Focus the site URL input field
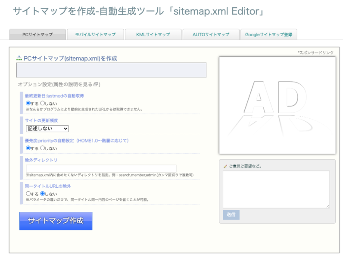 (111, 70)
